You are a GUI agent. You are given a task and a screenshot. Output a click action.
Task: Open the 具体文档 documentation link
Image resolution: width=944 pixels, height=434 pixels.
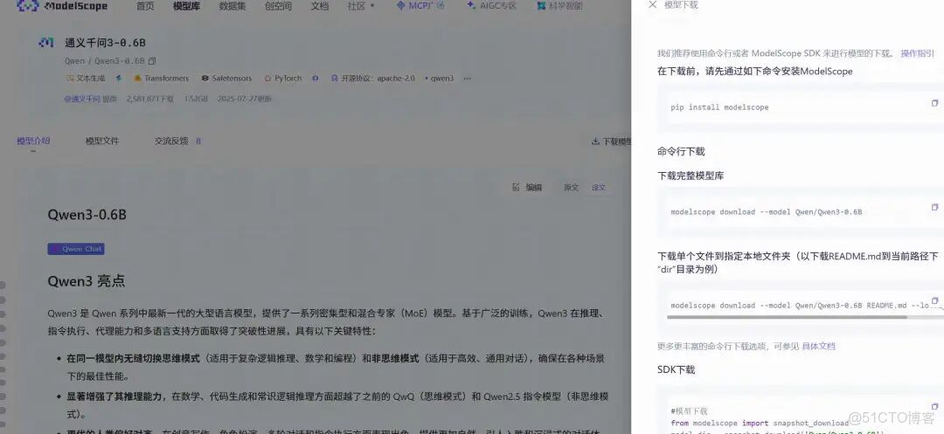click(x=819, y=346)
